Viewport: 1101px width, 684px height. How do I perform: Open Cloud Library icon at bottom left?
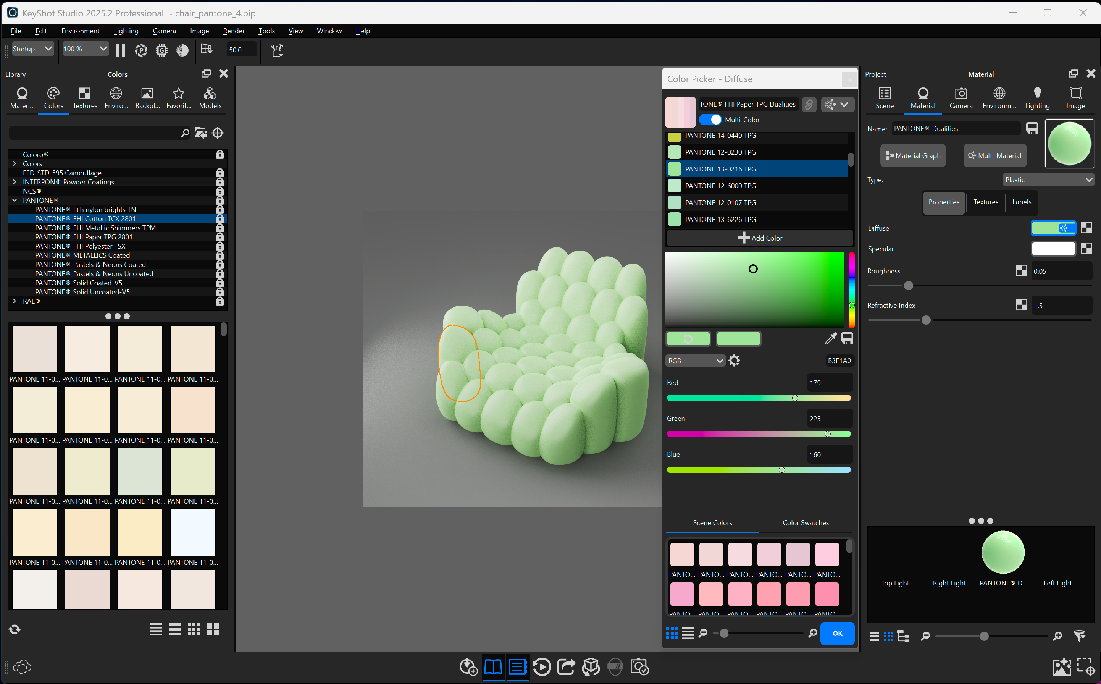[x=22, y=667]
